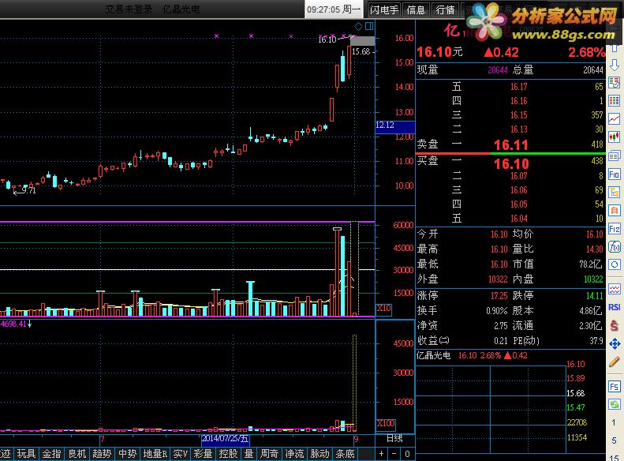
Task: Open the hierarchy tree icon
Action: [615, 193]
